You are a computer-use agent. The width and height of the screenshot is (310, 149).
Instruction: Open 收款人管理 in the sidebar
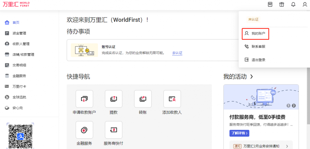[21, 44]
